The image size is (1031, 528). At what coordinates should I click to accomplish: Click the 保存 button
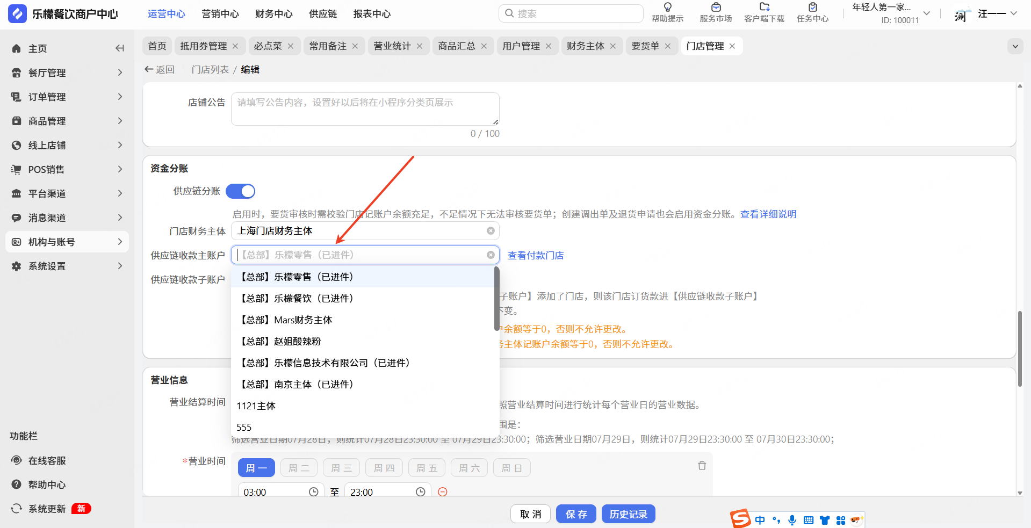point(576,514)
